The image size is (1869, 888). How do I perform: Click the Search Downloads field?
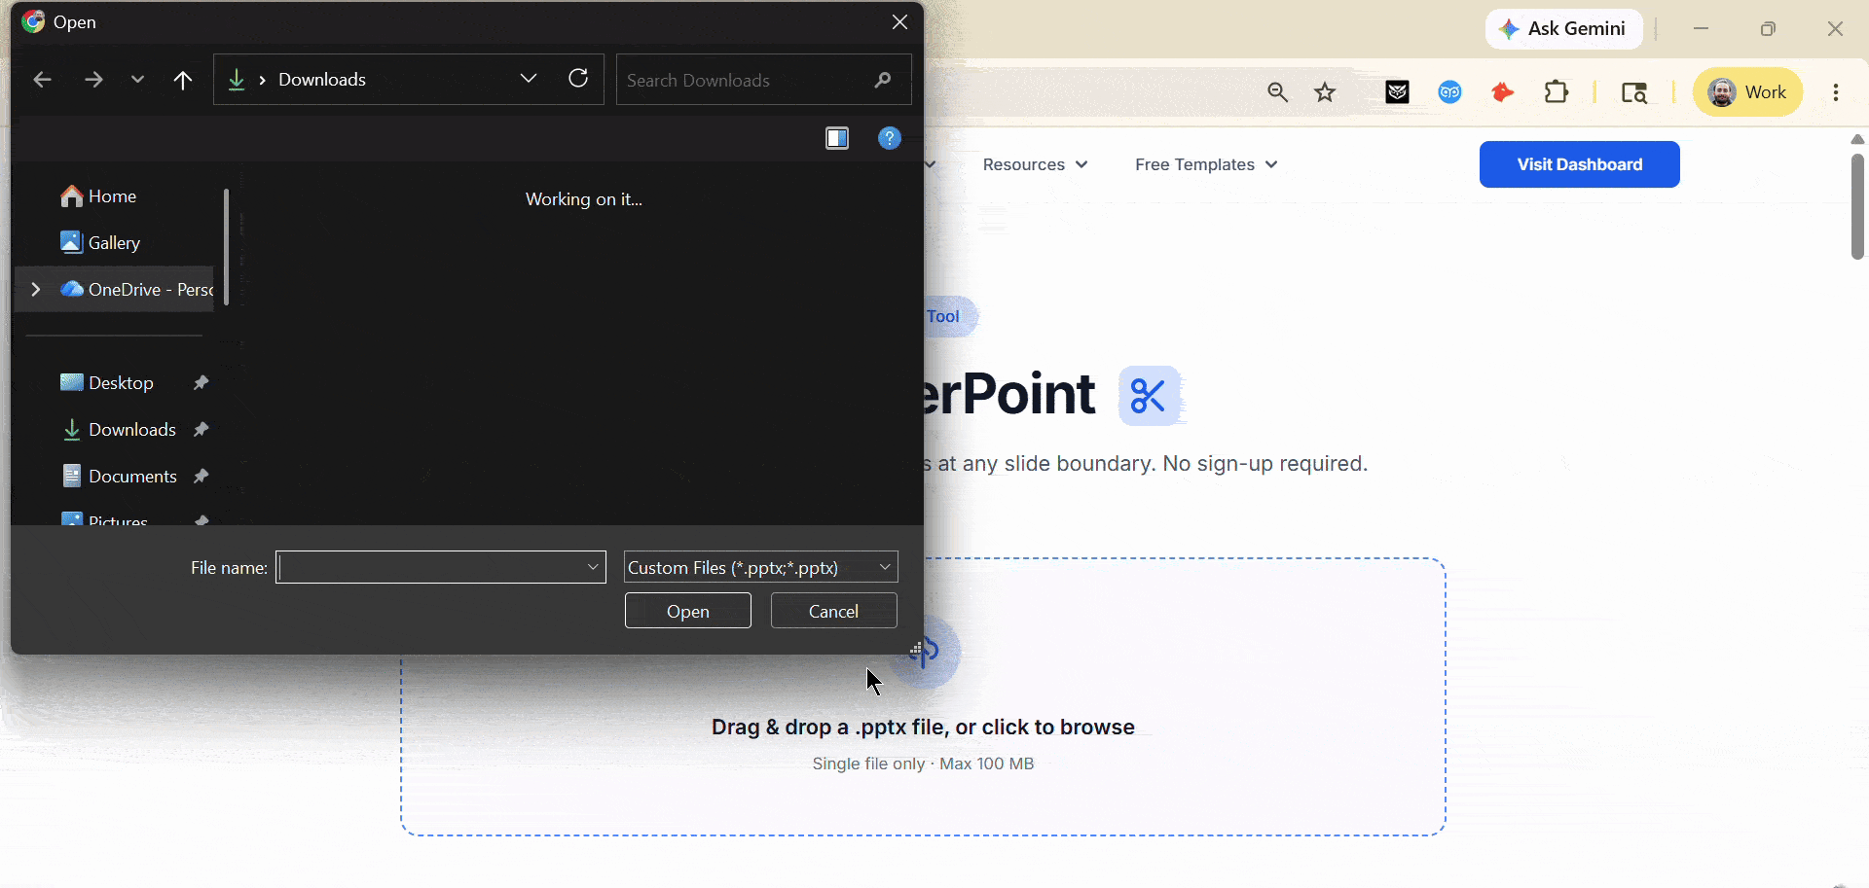coord(763,80)
